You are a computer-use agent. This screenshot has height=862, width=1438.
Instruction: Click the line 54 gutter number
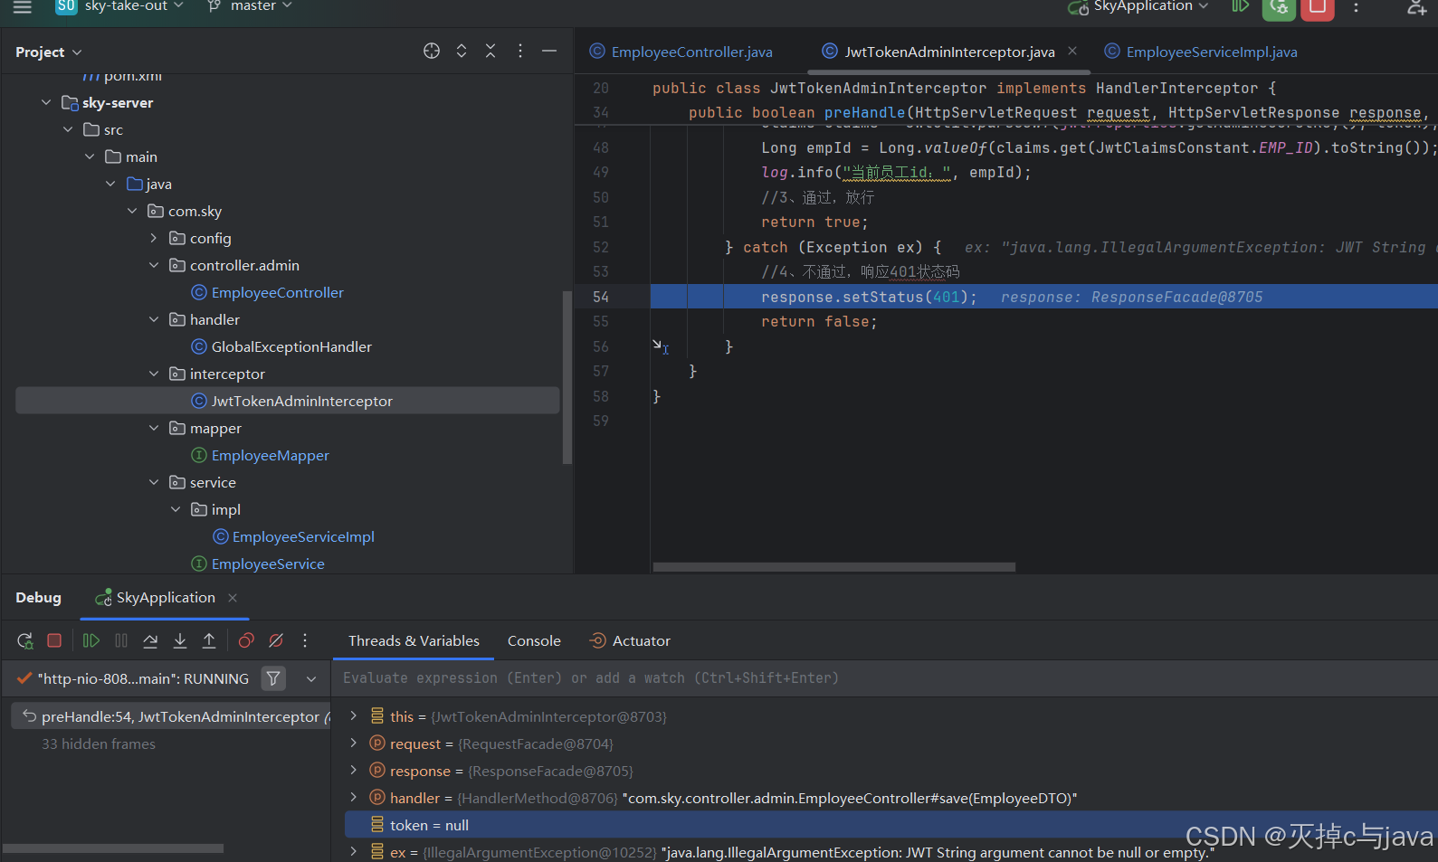pyautogui.click(x=601, y=297)
